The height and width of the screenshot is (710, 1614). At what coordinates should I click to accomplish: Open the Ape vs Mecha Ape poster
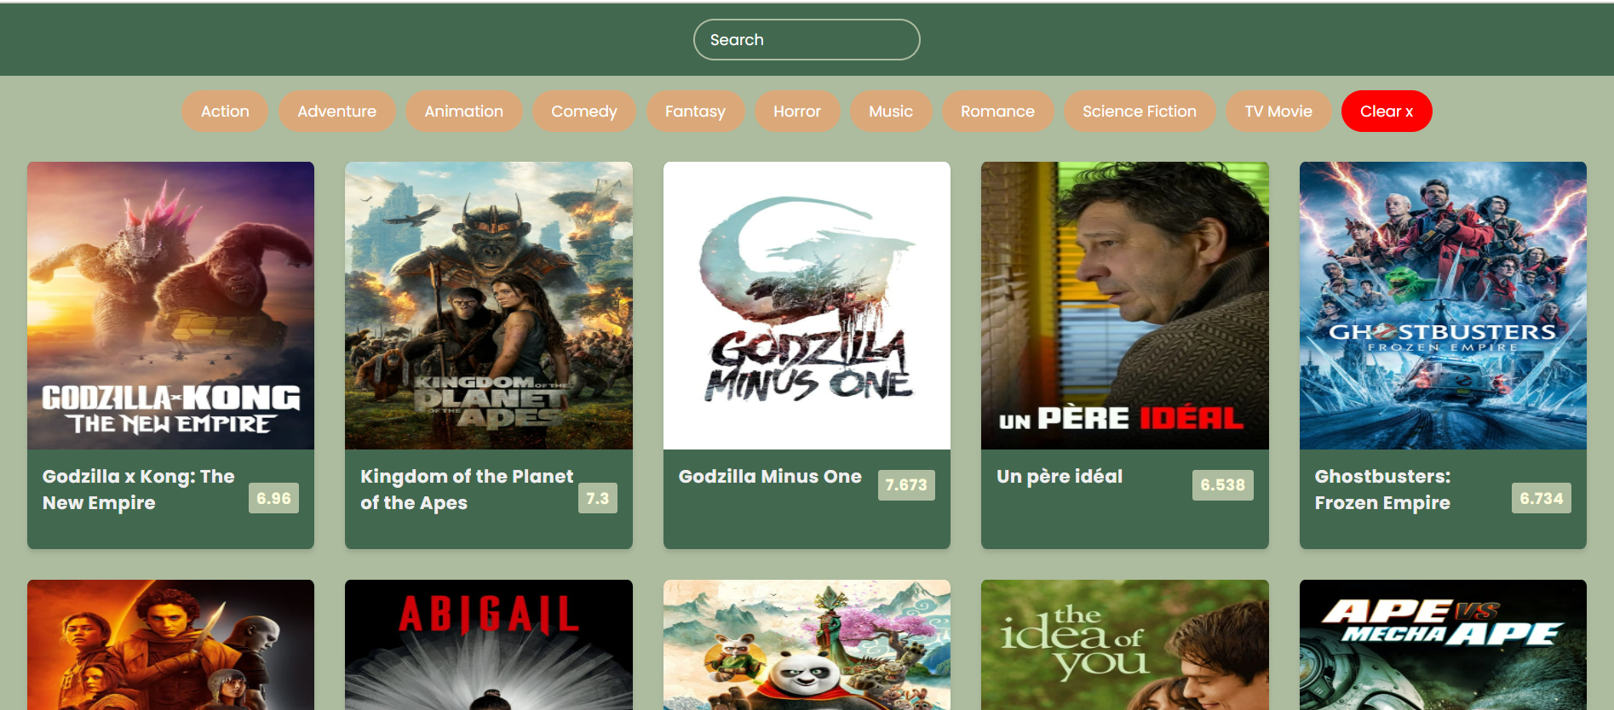click(1443, 645)
